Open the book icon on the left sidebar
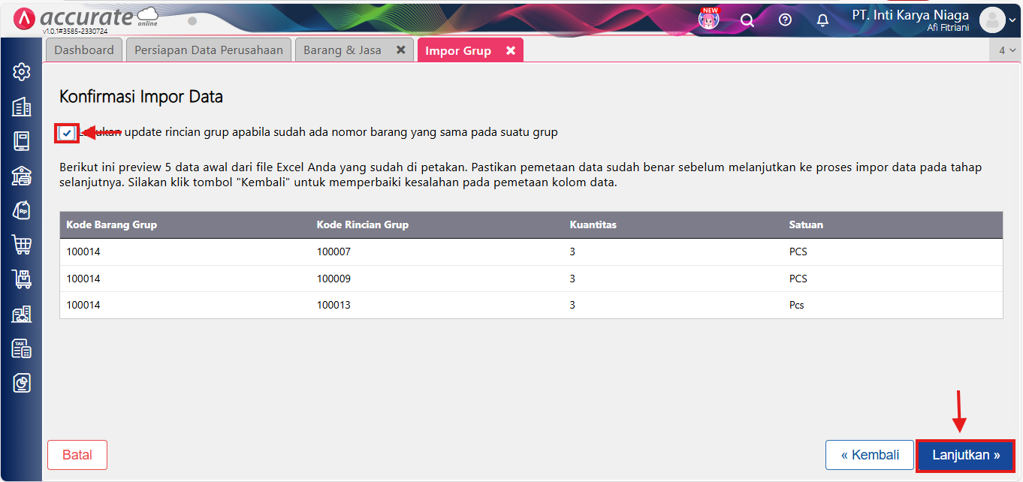The height and width of the screenshot is (482, 1023). 21,140
